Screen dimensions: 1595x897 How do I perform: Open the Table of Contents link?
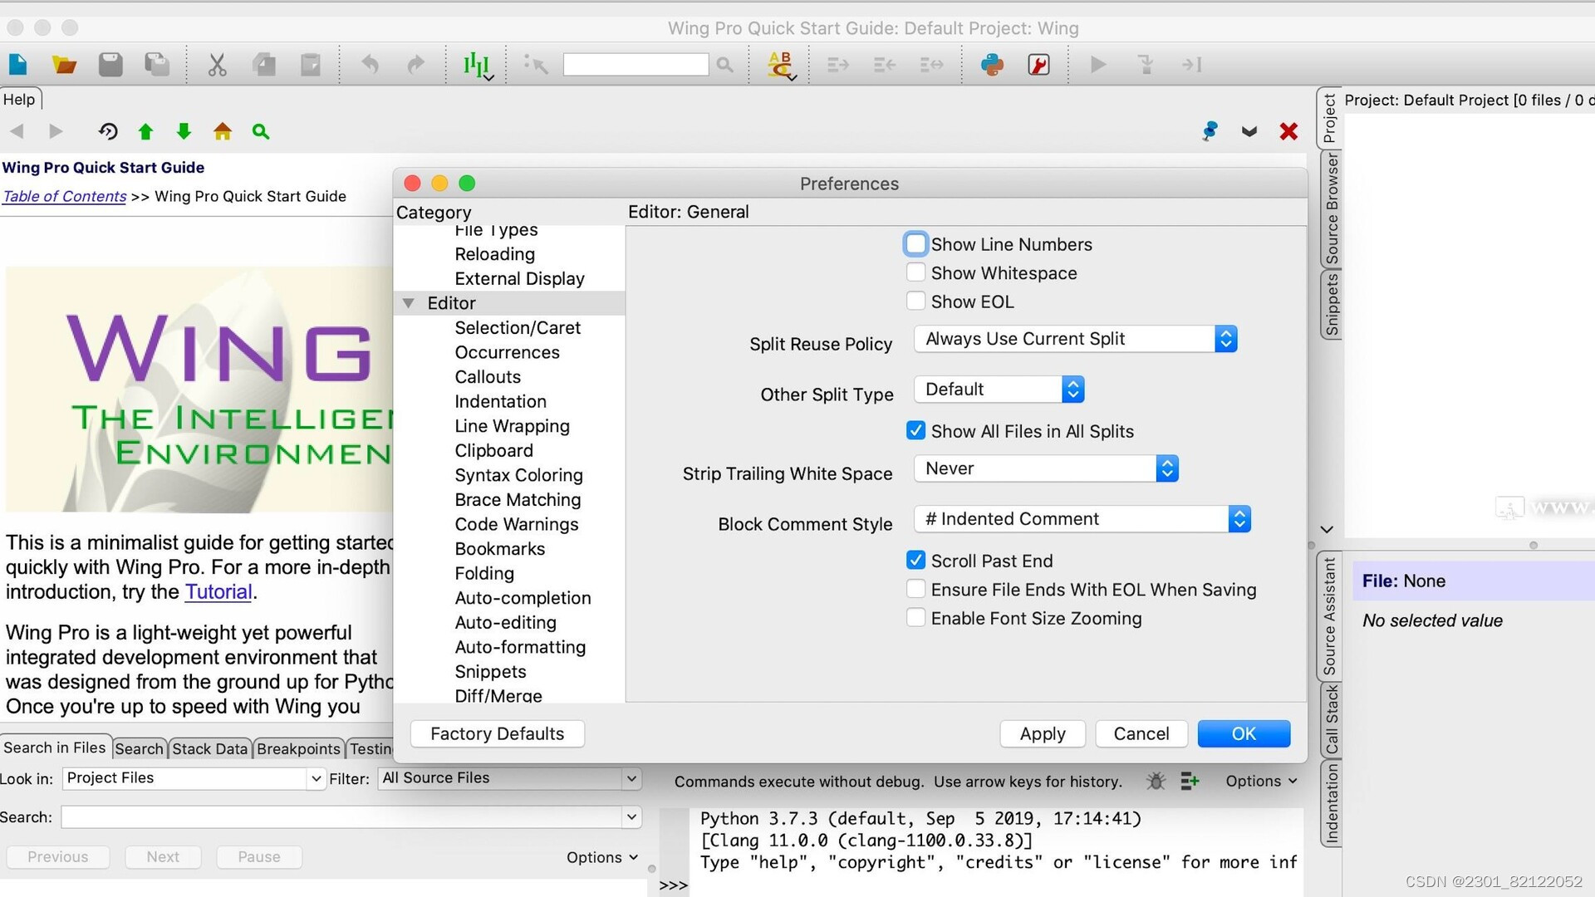click(64, 196)
